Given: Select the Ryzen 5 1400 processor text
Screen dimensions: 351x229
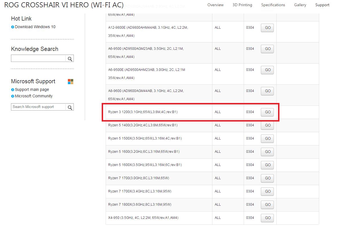Looking at the screenshot, I should point(143,125).
